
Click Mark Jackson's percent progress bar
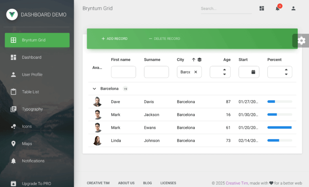(280, 115)
